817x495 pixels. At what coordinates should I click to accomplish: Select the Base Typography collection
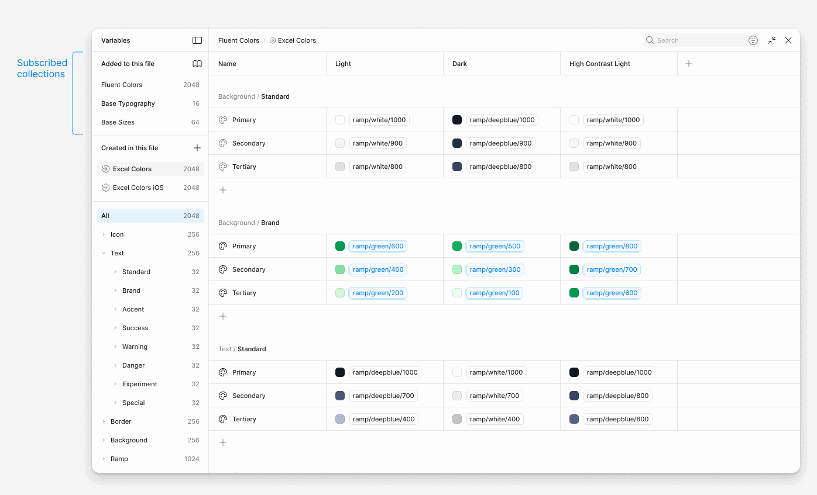click(128, 103)
